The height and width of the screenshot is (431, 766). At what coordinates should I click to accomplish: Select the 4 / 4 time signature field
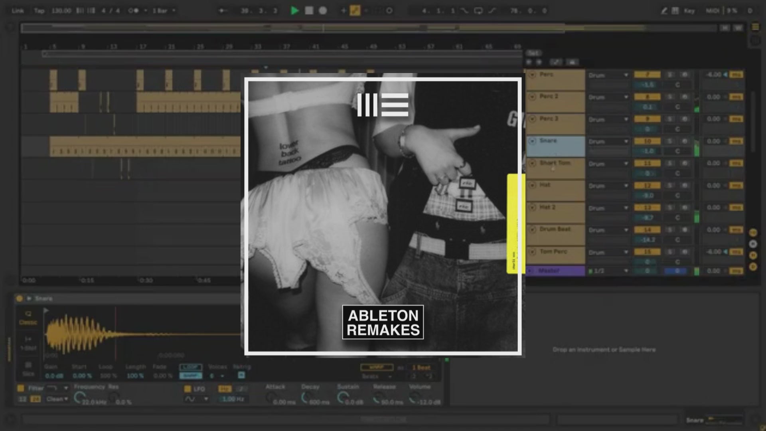[x=111, y=11]
